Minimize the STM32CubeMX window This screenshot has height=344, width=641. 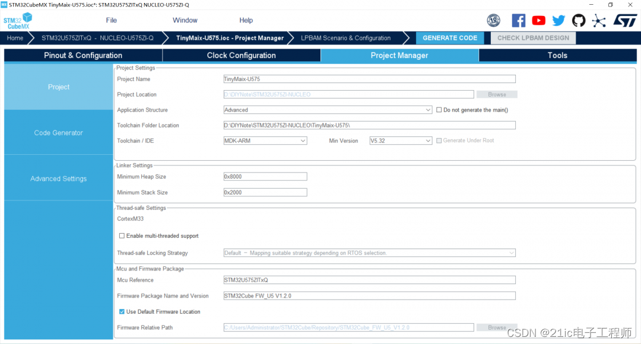pos(591,5)
